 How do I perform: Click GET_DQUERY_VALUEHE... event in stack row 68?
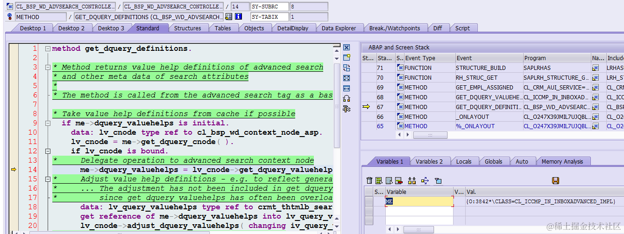(x=489, y=97)
